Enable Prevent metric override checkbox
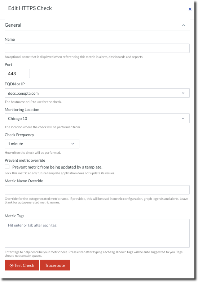198x282 pixels. click(x=7, y=167)
